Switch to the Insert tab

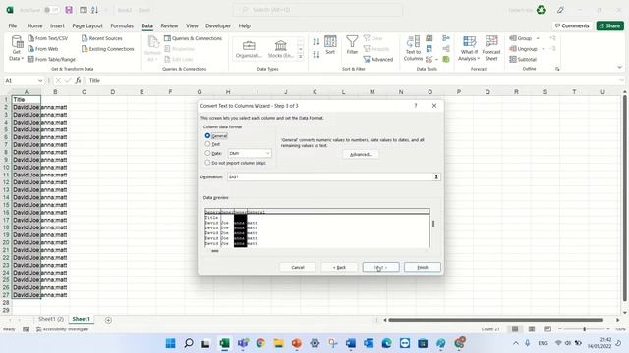(57, 25)
